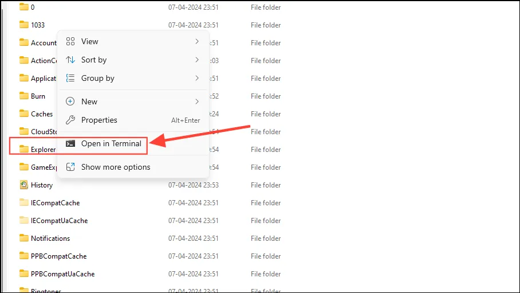Click the File folder type for Notifications
520x293 pixels.
coord(266,239)
